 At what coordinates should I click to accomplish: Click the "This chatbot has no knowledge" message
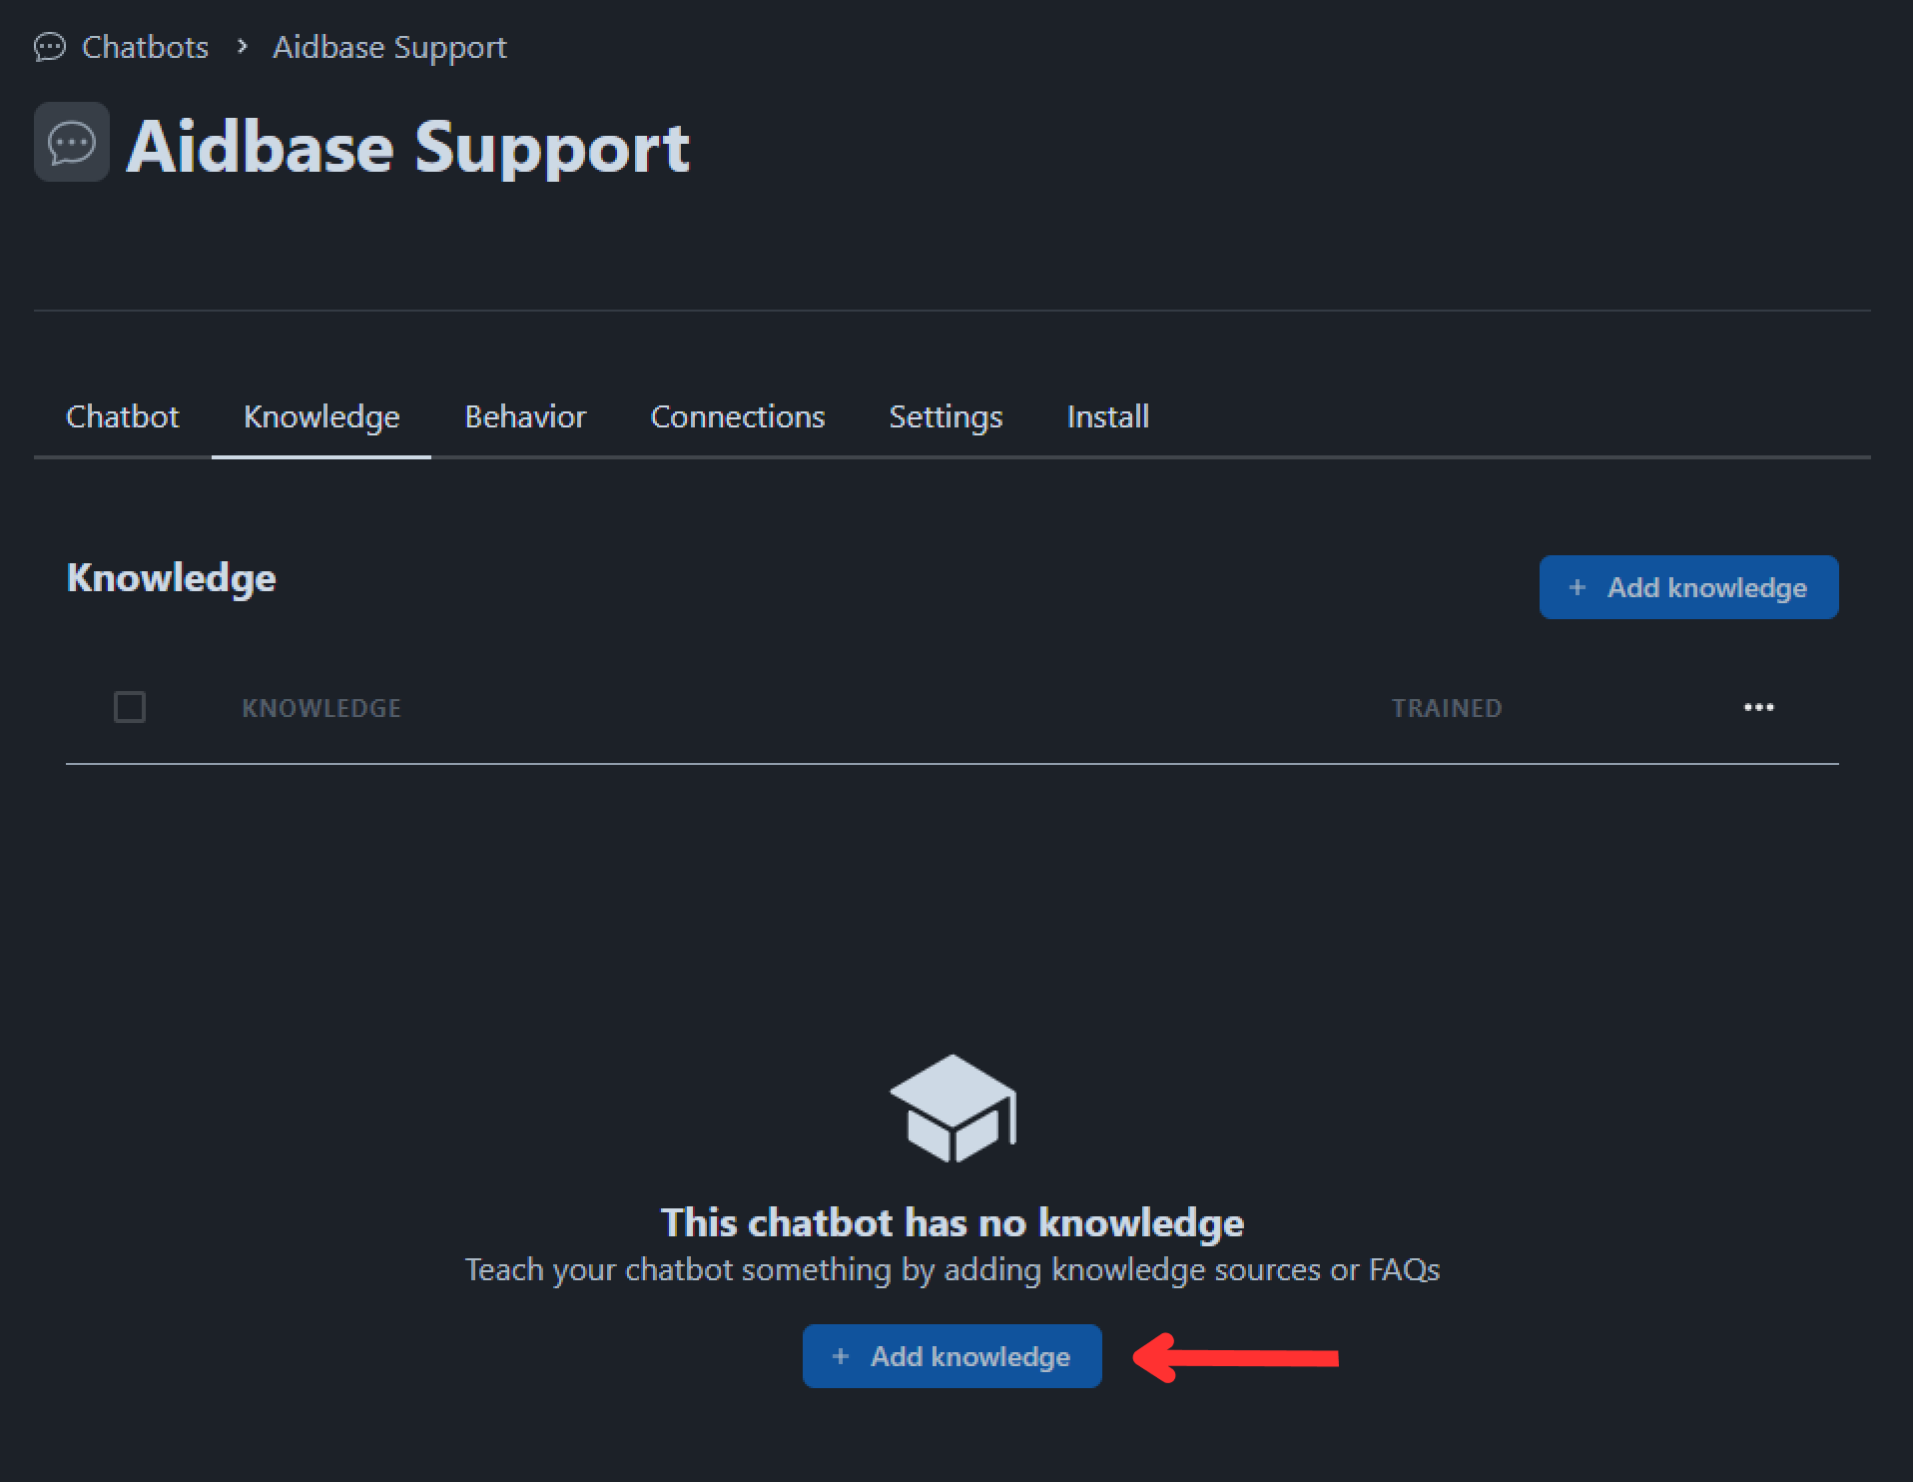tap(952, 1222)
